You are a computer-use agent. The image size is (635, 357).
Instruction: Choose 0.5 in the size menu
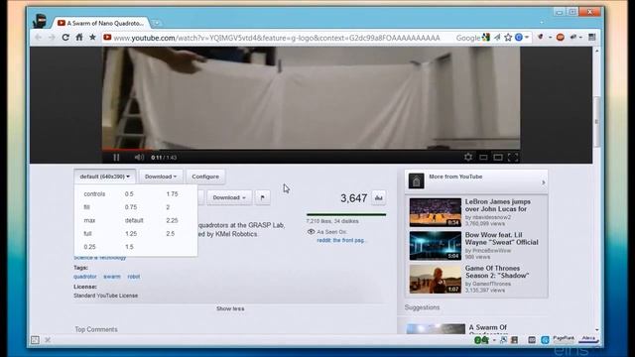[129, 194]
